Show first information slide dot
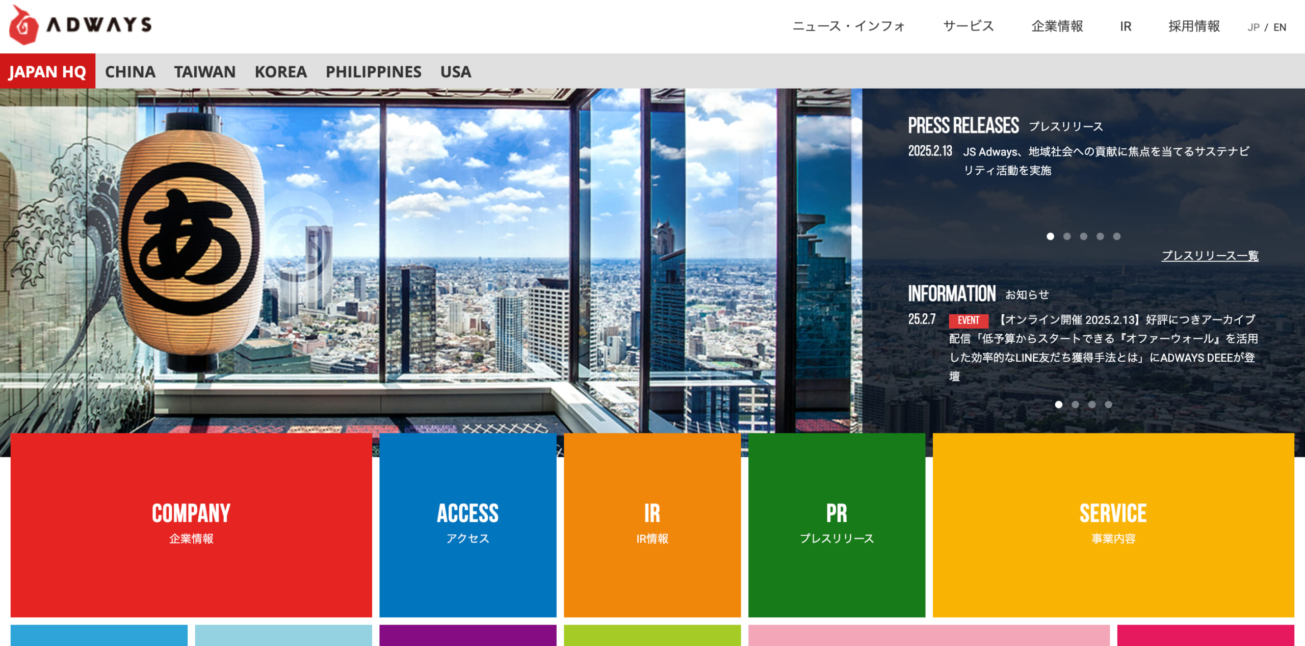Screen dimensions: 1305x646 (1059, 405)
